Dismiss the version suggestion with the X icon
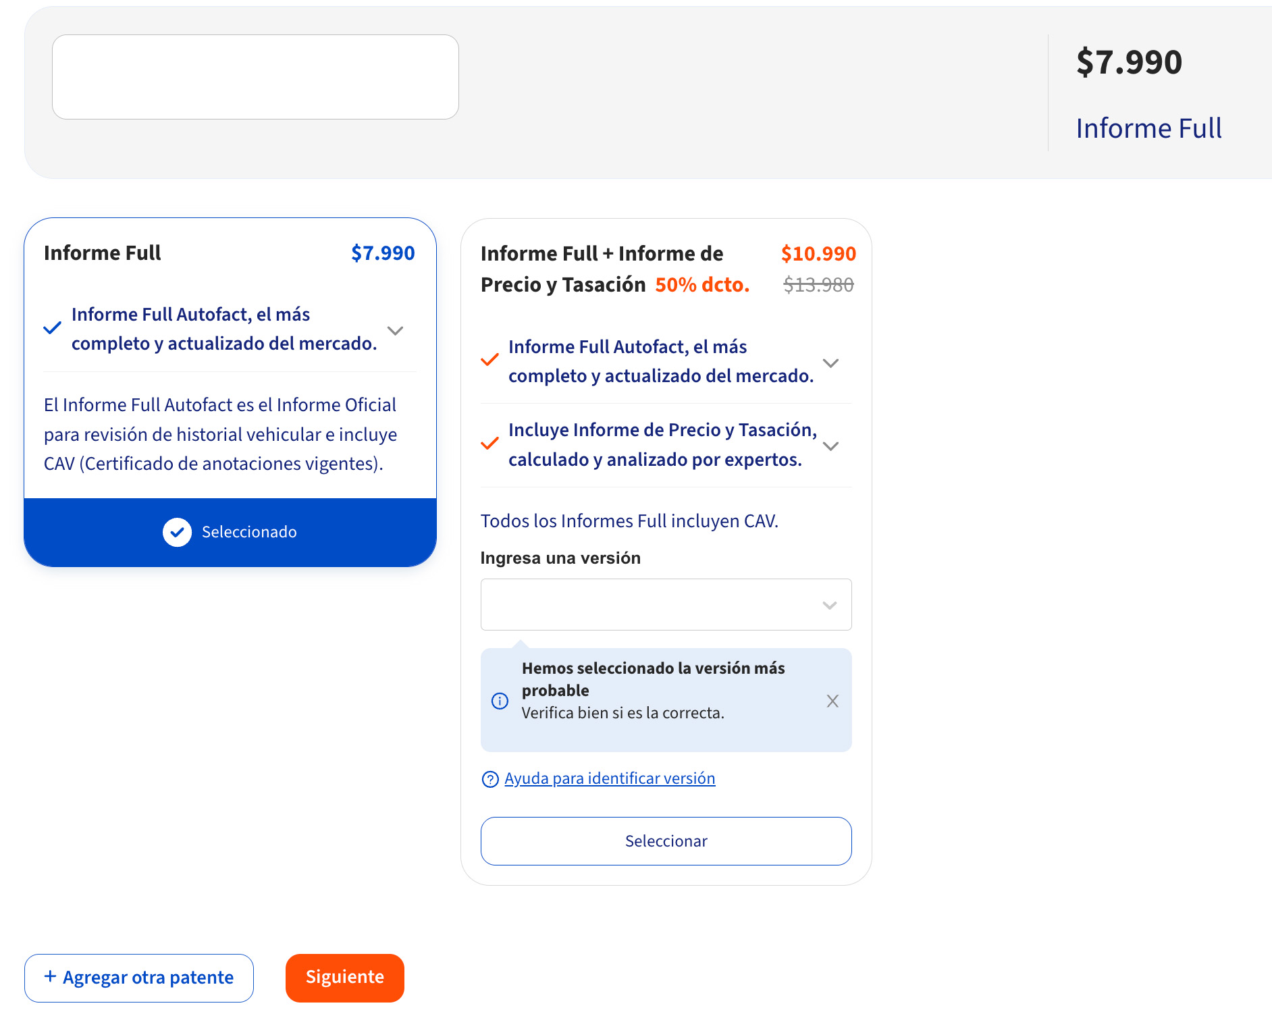1272x1014 pixels. click(832, 701)
